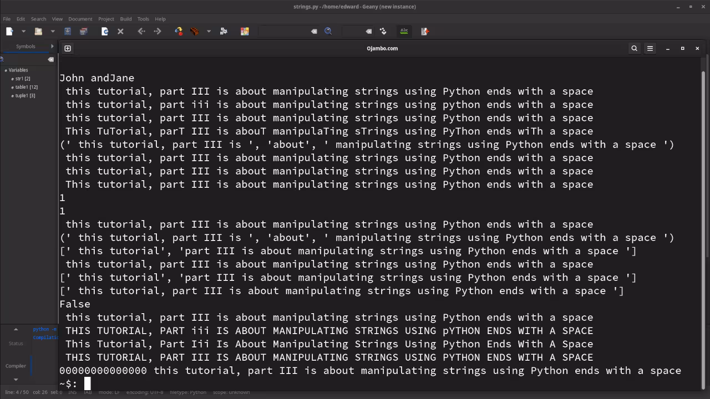Expand the recent files dropdown arrow

click(x=53, y=32)
